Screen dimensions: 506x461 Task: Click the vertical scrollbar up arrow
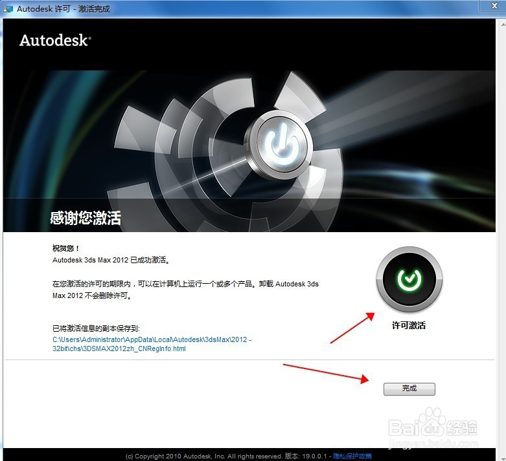(503, 23)
